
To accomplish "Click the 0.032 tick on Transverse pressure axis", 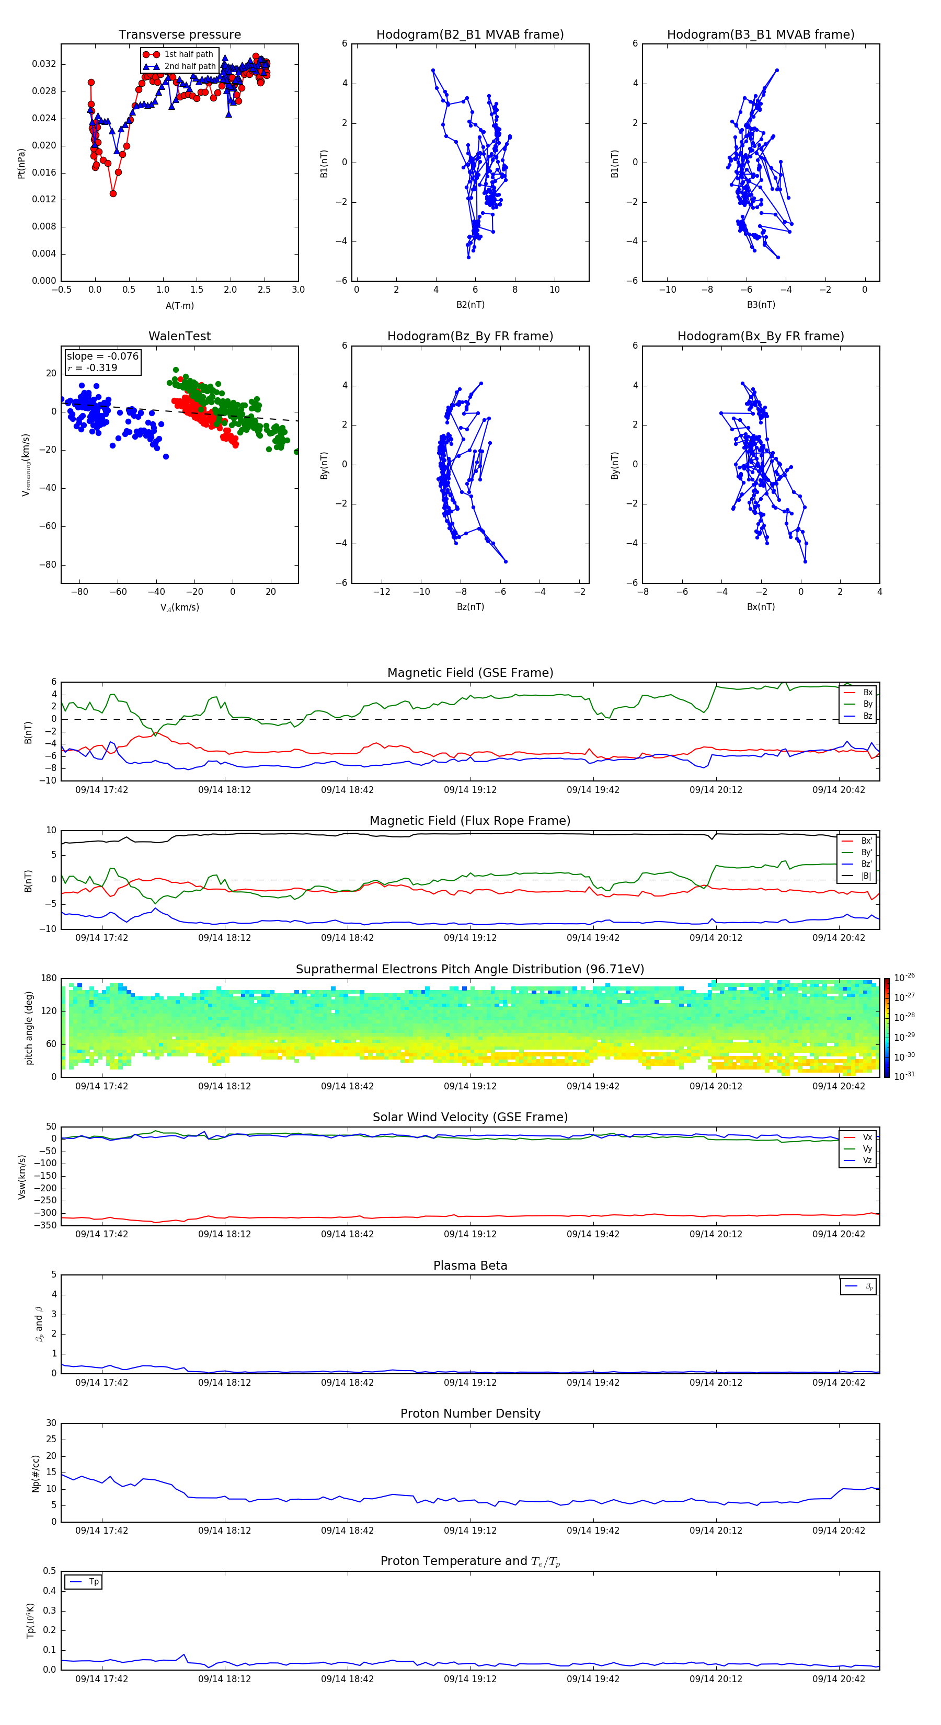I will [44, 64].
